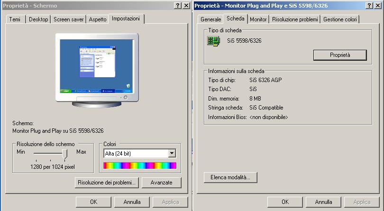The width and height of the screenshot is (384, 211).
Task: Switch to the Desktop tab
Action: (38, 19)
